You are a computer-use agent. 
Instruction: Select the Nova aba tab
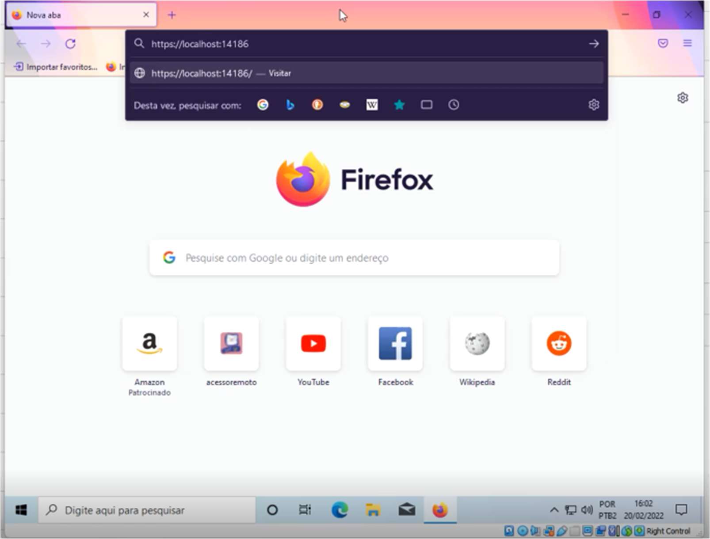[82, 15]
